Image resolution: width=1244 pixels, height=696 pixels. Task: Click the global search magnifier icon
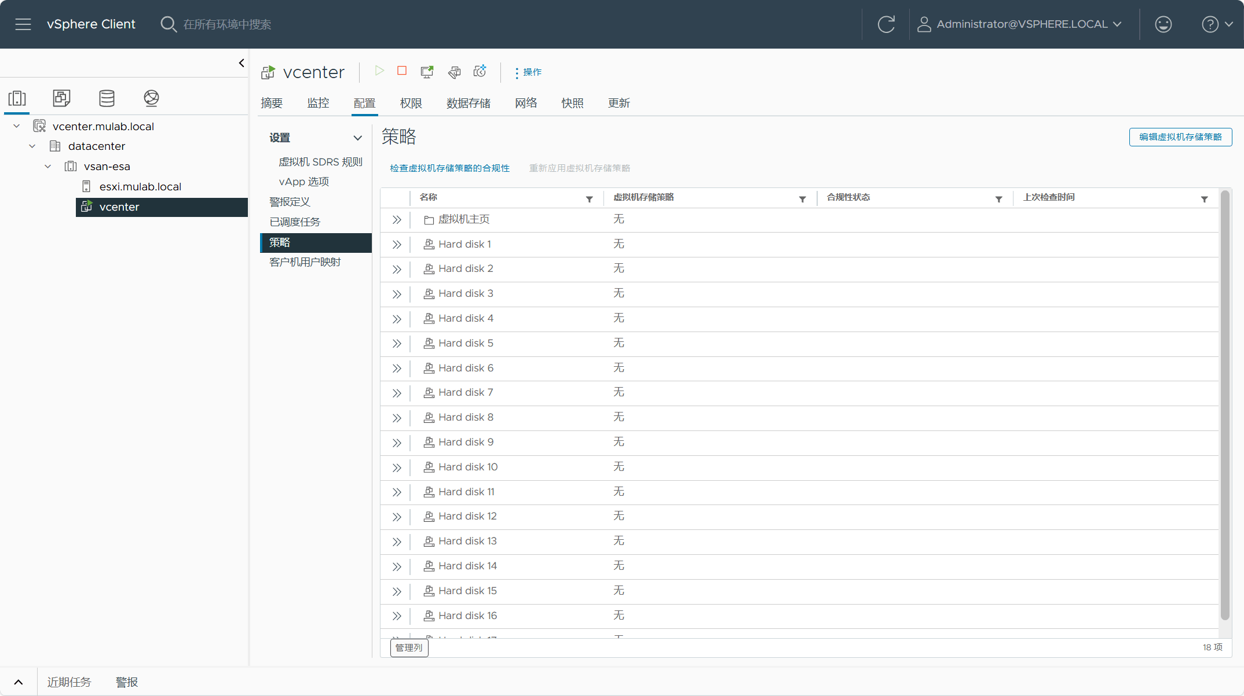point(168,24)
